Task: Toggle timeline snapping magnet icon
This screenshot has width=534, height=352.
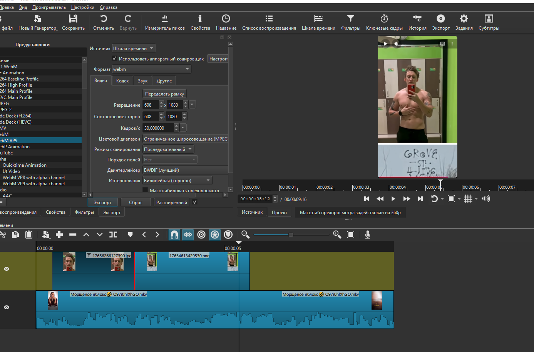Action: click(174, 235)
